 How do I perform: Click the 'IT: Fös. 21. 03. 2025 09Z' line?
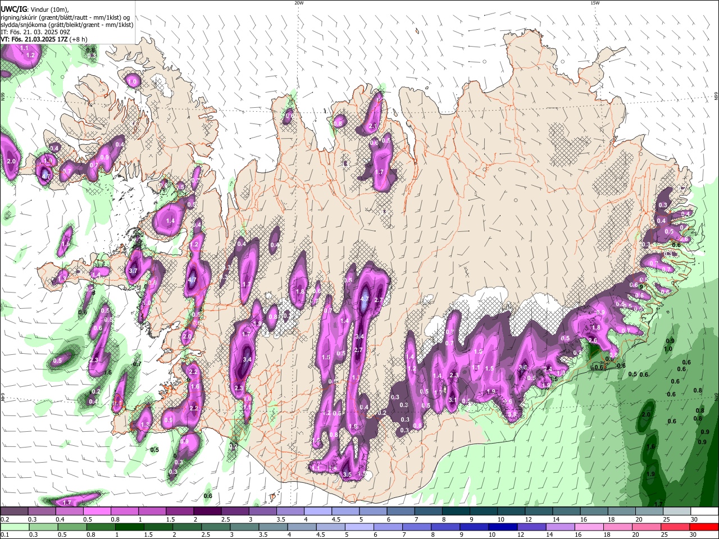click(35, 32)
